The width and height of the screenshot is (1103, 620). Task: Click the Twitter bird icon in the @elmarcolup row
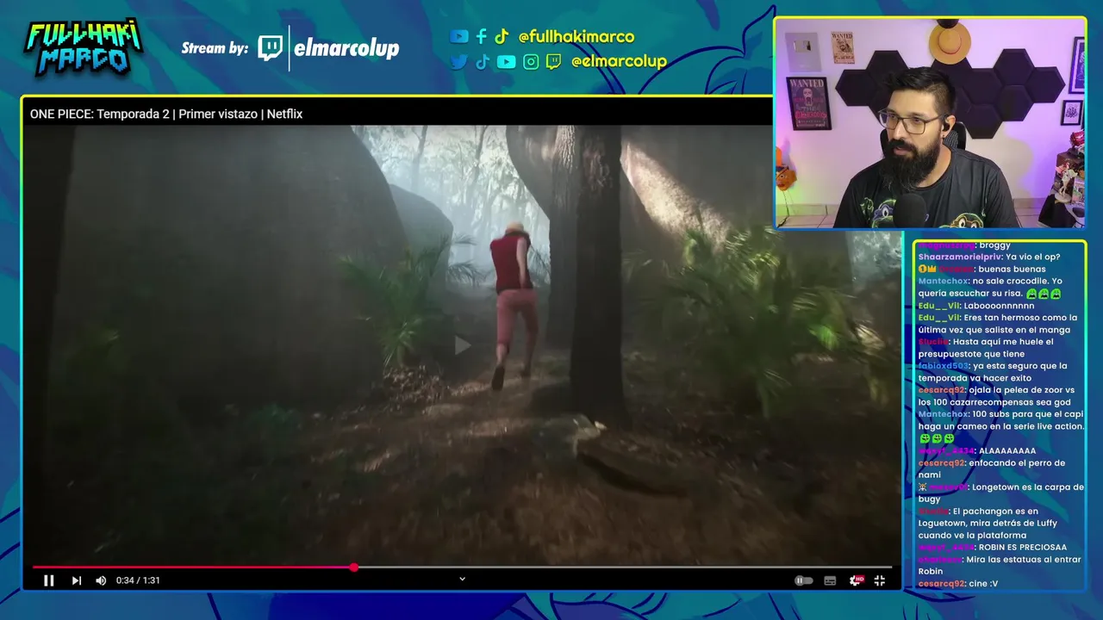click(459, 61)
